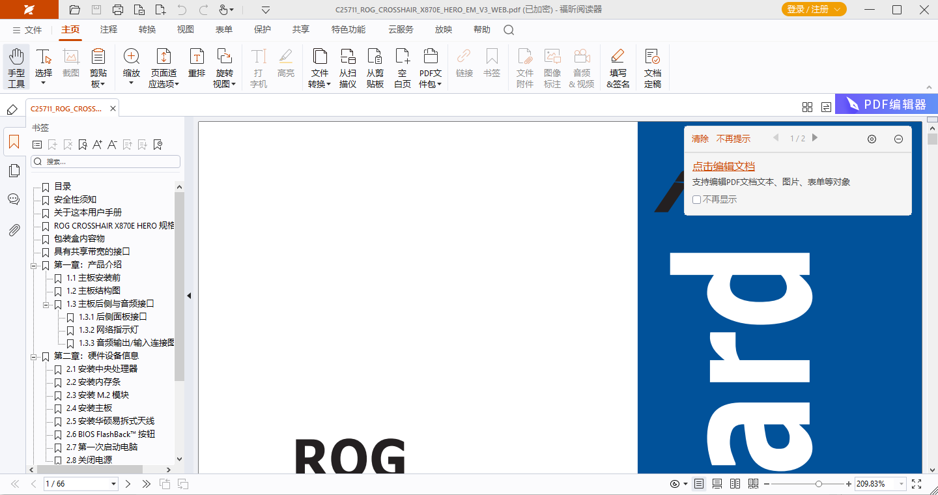The height and width of the screenshot is (495, 938).
Task: Click the 点击编辑文档 link
Action: [x=723, y=167]
